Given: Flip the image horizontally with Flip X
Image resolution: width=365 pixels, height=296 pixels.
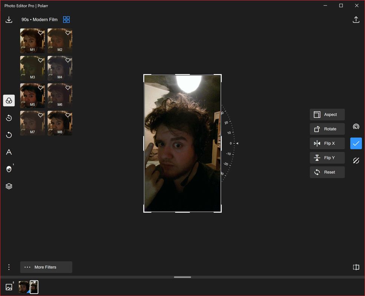Looking at the screenshot, I should tap(327, 143).
